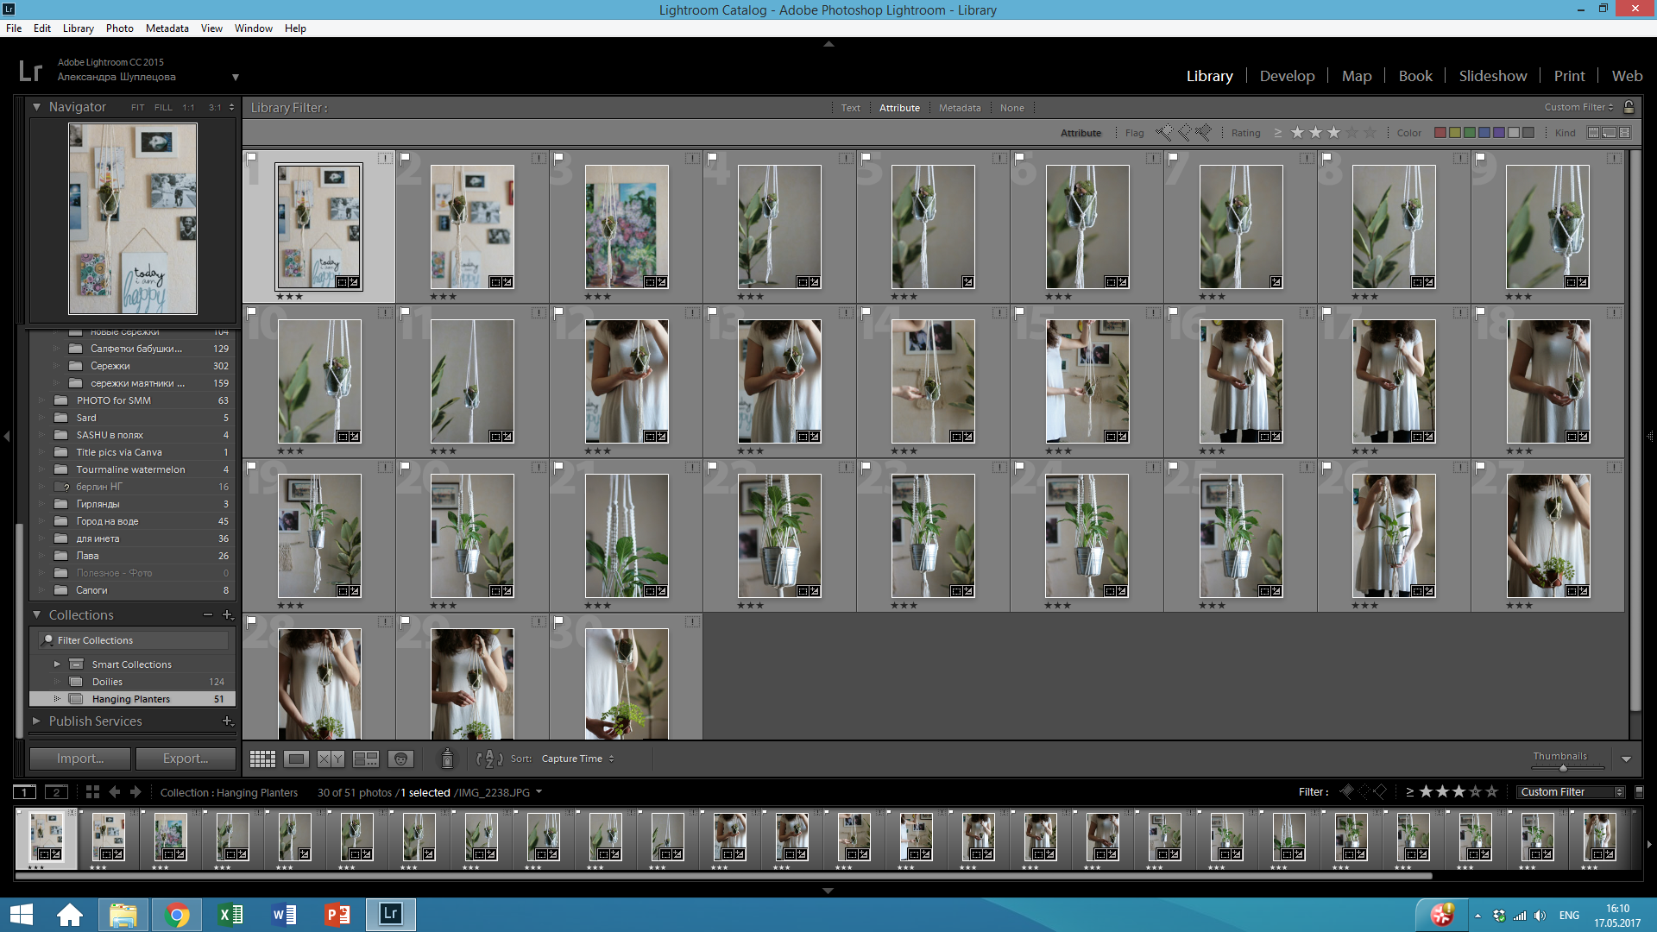Go forward with filmstrip right arrow

(x=135, y=792)
